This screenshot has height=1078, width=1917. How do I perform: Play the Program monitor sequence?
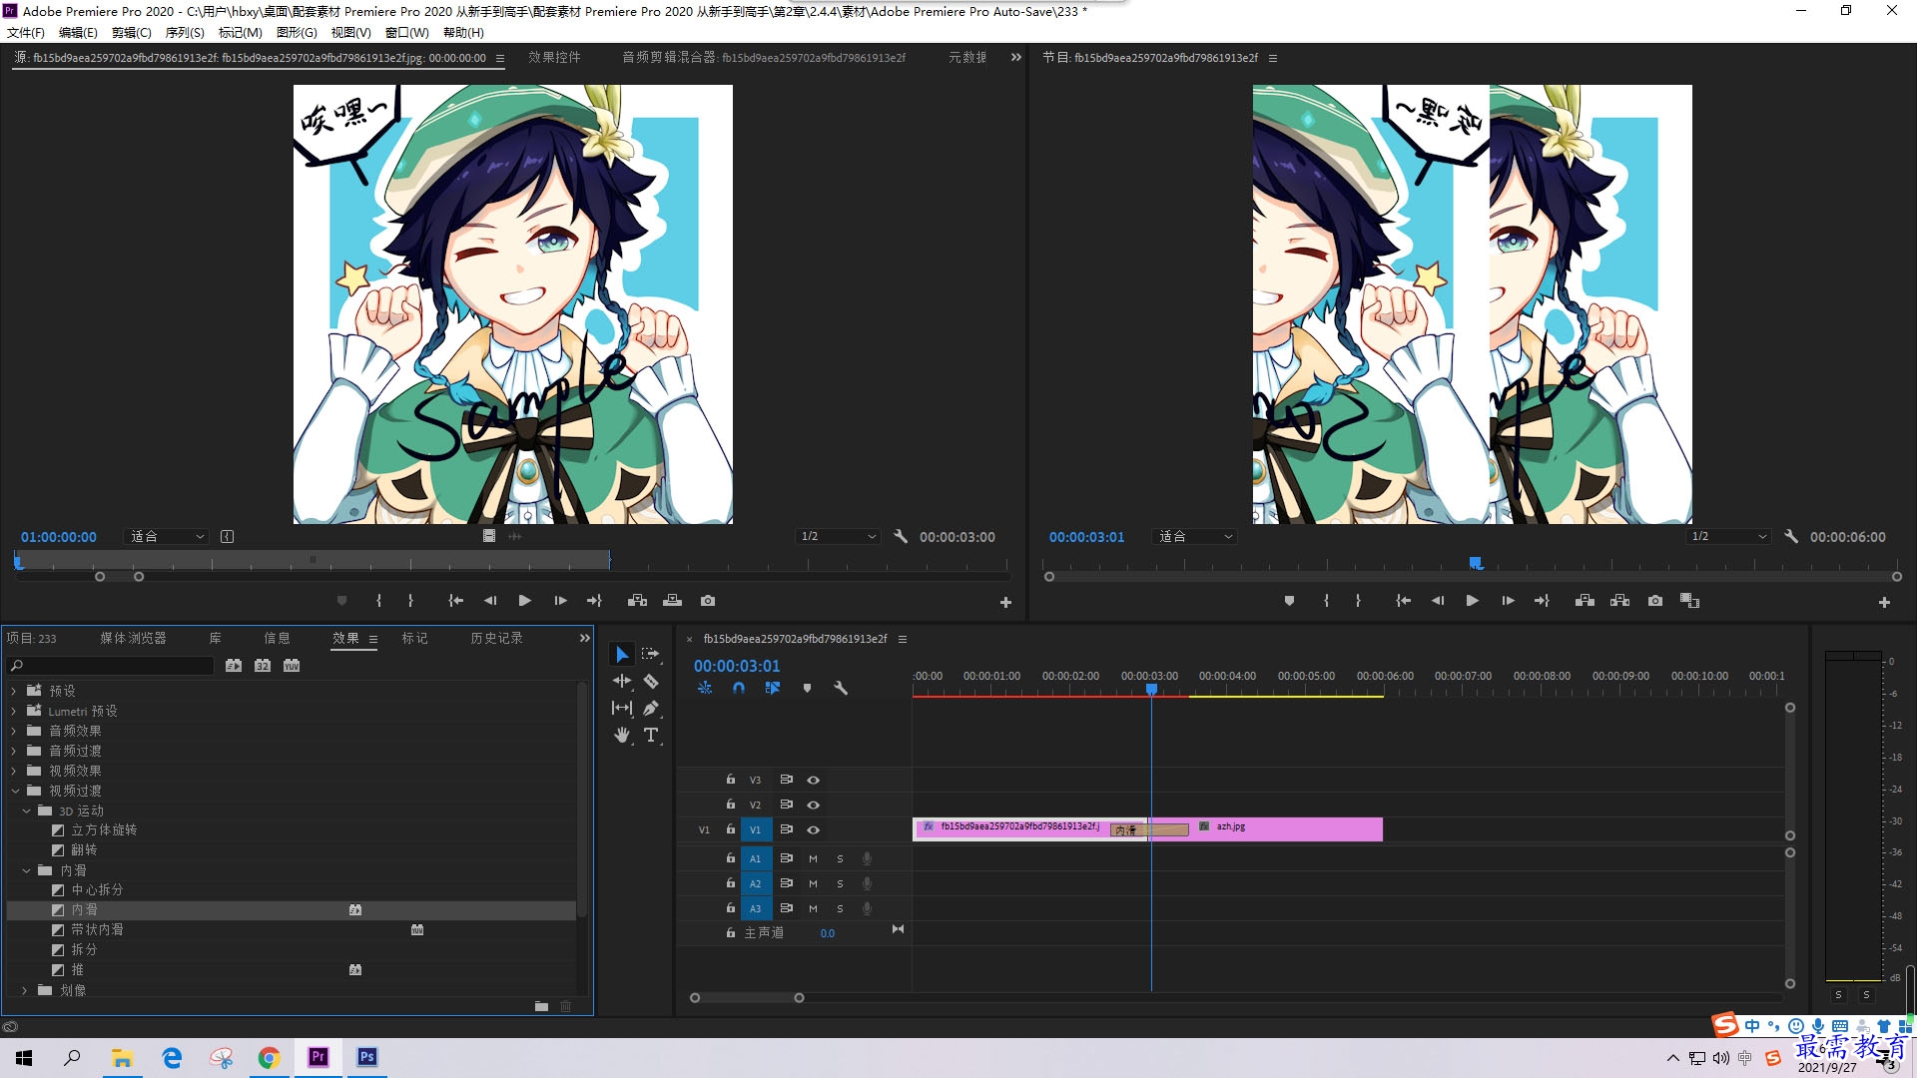pos(1472,601)
